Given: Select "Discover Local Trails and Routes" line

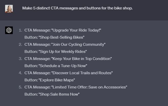Looking at the screenshot, I should click(69, 73).
